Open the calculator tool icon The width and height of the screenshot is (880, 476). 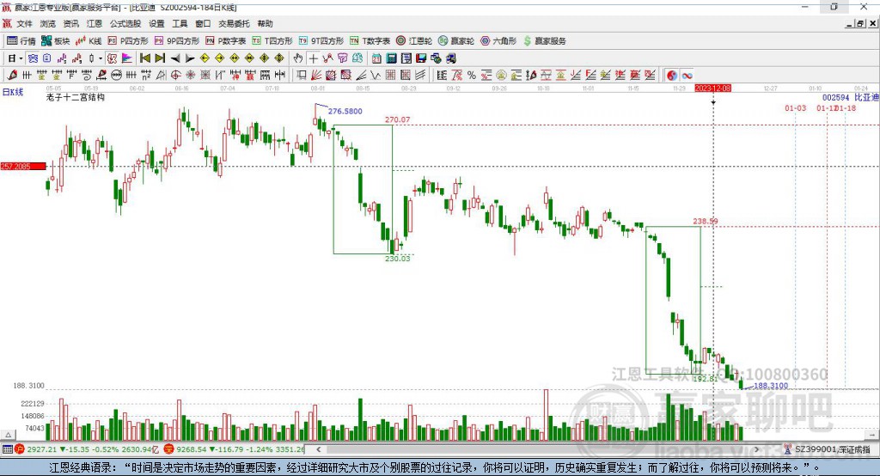[x=391, y=58]
